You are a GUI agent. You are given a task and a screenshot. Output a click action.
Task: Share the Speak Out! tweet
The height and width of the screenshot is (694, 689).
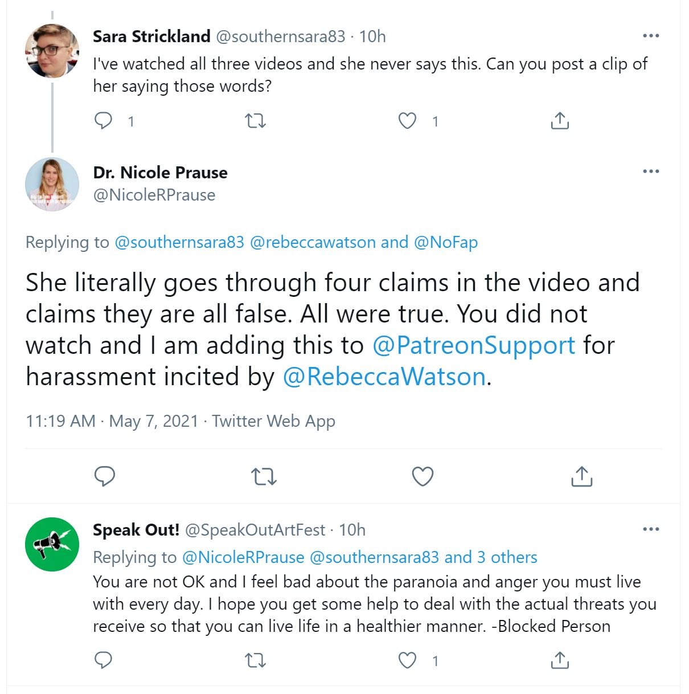(x=560, y=660)
